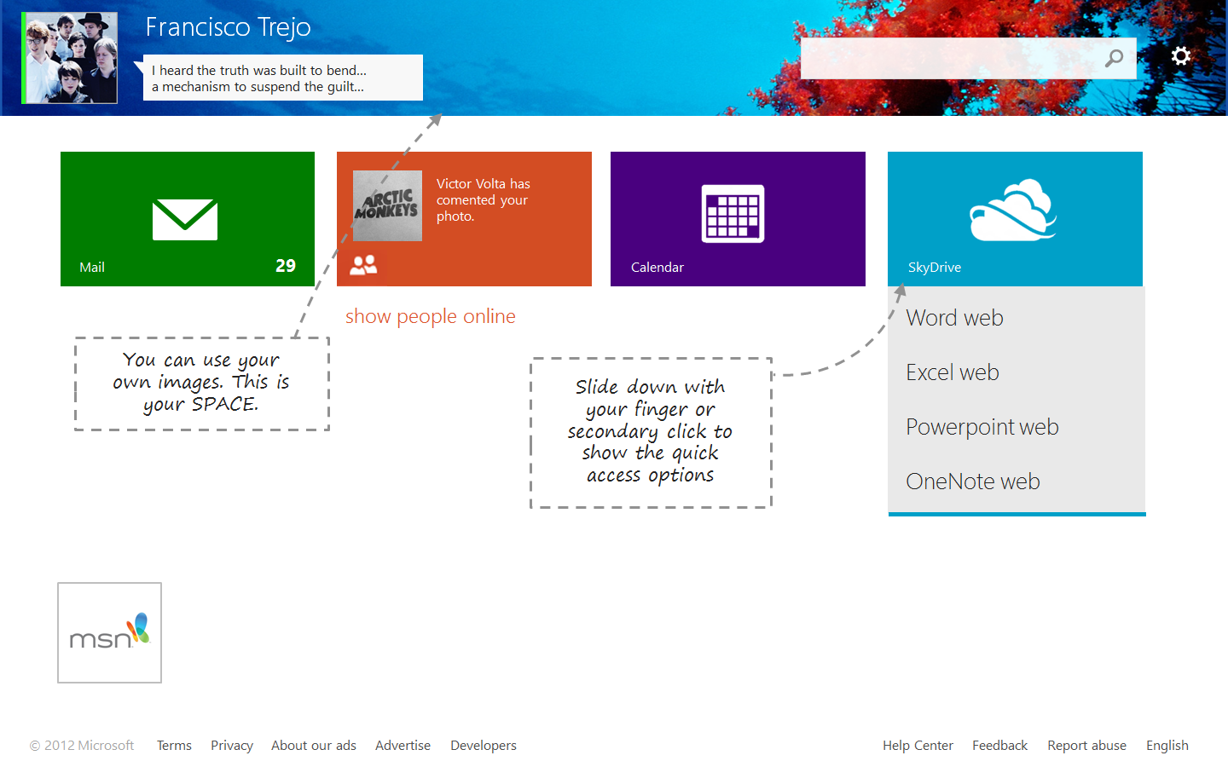Open the Advertise footer link
Viewport: 1228px width, 767px height.
point(403,746)
